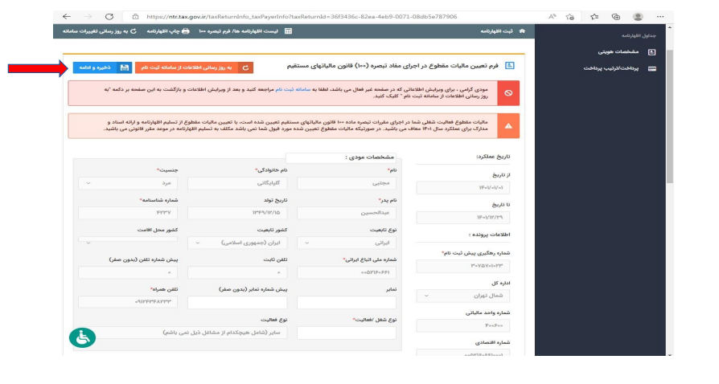The height and width of the screenshot is (384, 719).
Task: Click the نمابر input field
Action: point(347,302)
